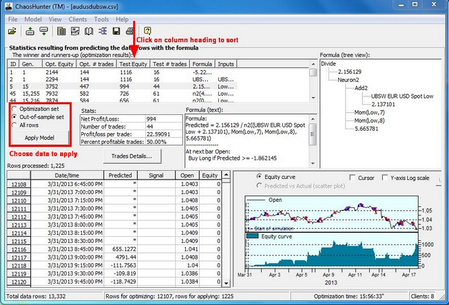Click the Apply Model button

pyautogui.click(x=39, y=138)
